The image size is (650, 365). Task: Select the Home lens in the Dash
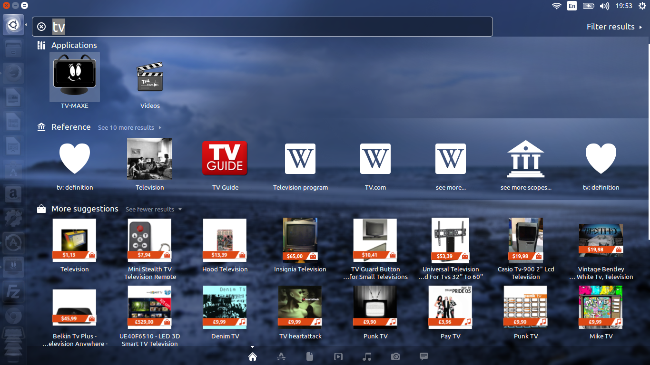click(x=252, y=356)
